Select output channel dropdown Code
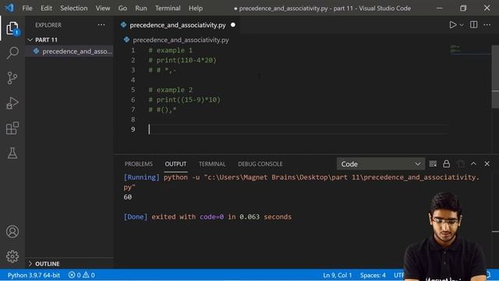 pos(380,164)
